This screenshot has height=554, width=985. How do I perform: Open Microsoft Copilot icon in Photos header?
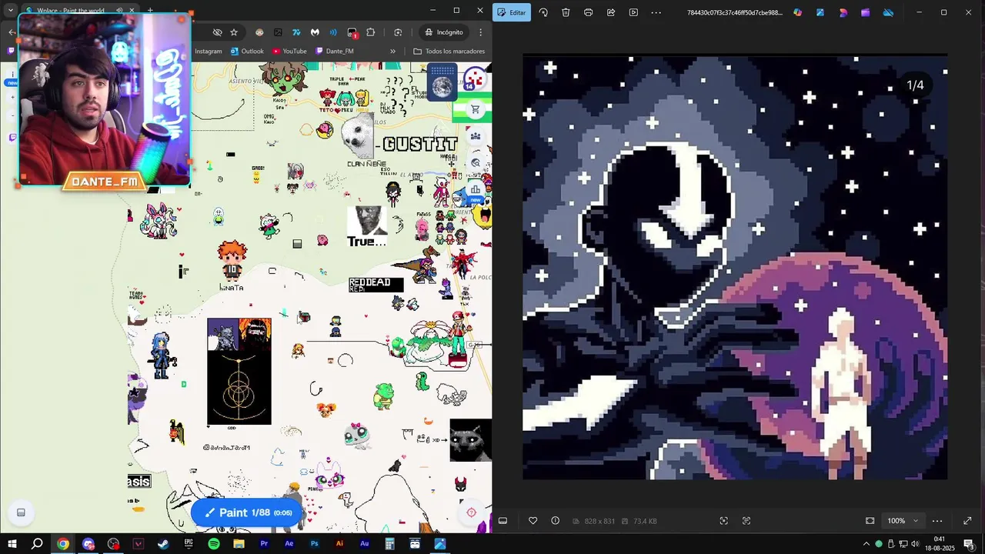(797, 12)
